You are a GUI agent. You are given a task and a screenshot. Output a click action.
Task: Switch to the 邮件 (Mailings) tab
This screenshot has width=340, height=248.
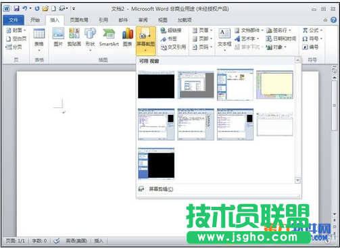coord(123,20)
